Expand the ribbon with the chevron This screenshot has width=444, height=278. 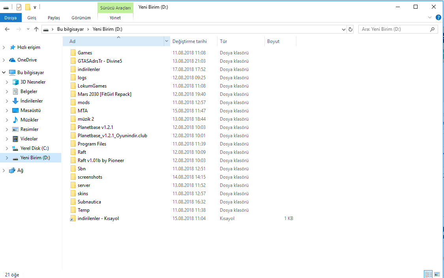click(x=429, y=17)
